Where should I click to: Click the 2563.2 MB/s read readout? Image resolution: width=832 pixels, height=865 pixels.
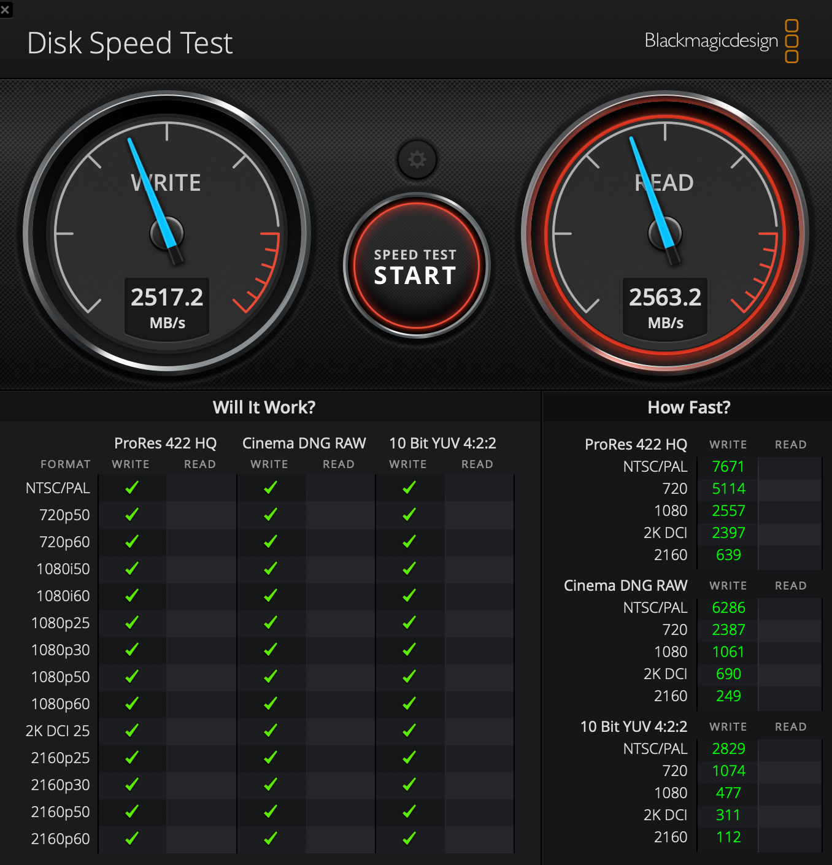[x=665, y=307]
